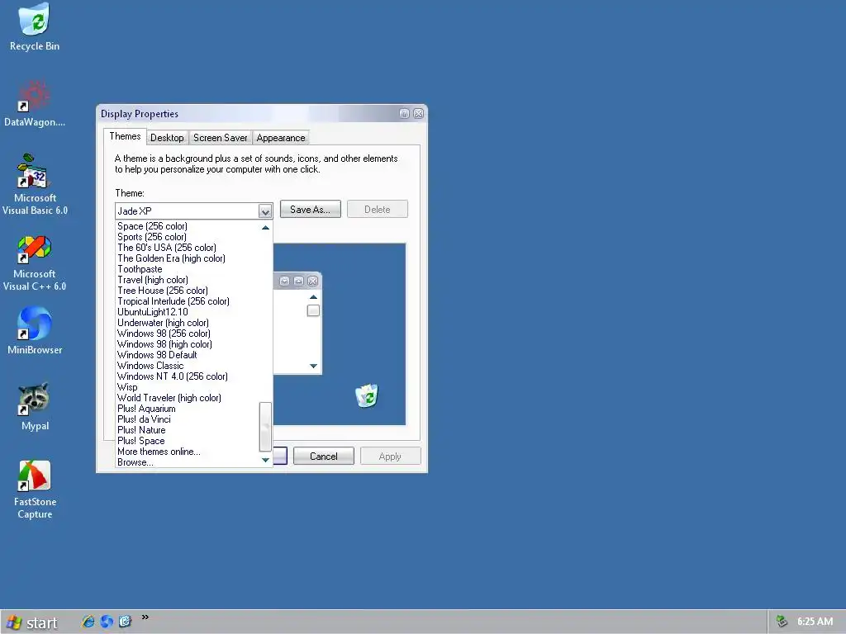The width and height of the screenshot is (846, 634).
Task: Click the disabled Delete button
Action: pyautogui.click(x=377, y=209)
